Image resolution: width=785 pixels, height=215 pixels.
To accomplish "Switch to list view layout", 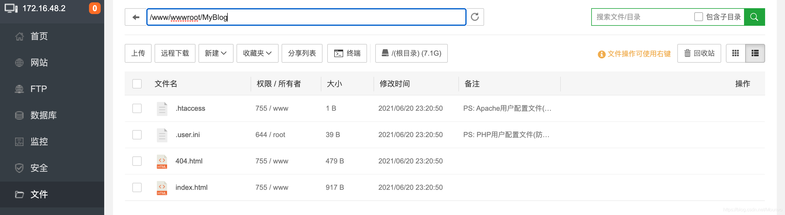I will pos(755,53).
